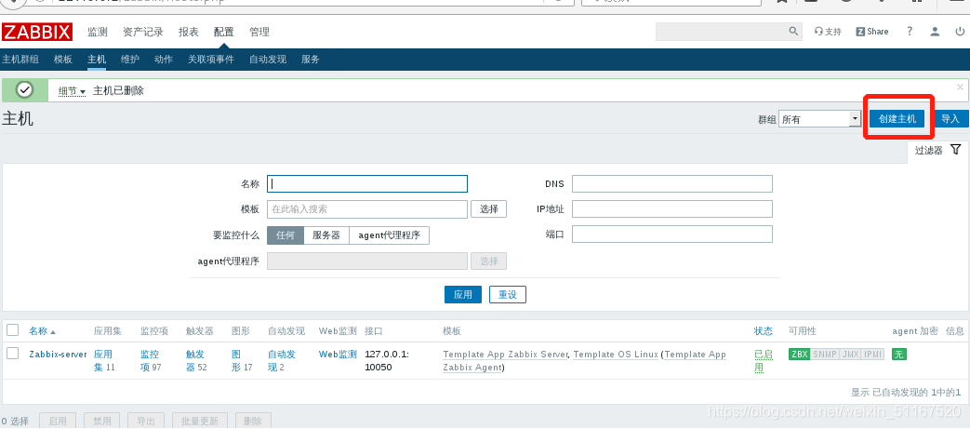Viewport: 970px width, 429px height.
Task: Go to 模板 submenu
Action: click(63, 60)
